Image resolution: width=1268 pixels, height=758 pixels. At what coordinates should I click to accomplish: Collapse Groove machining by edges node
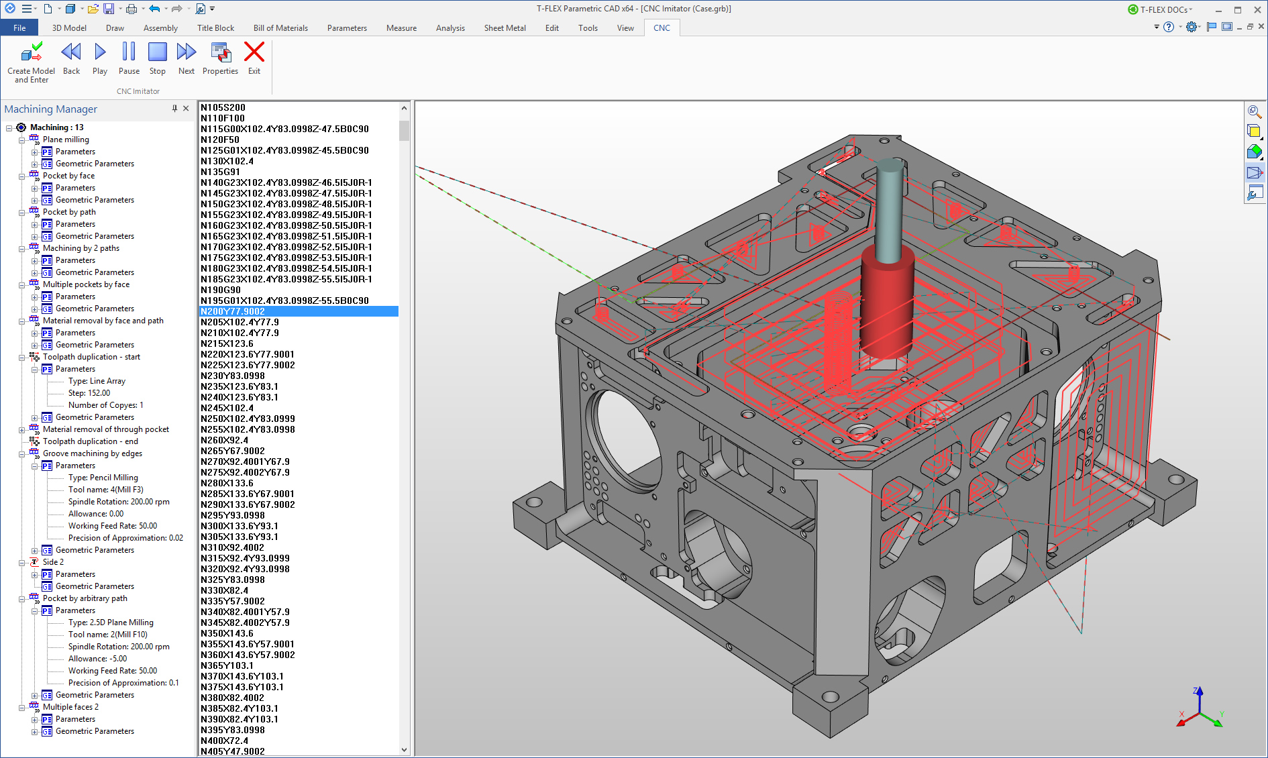tap(21, 453)
